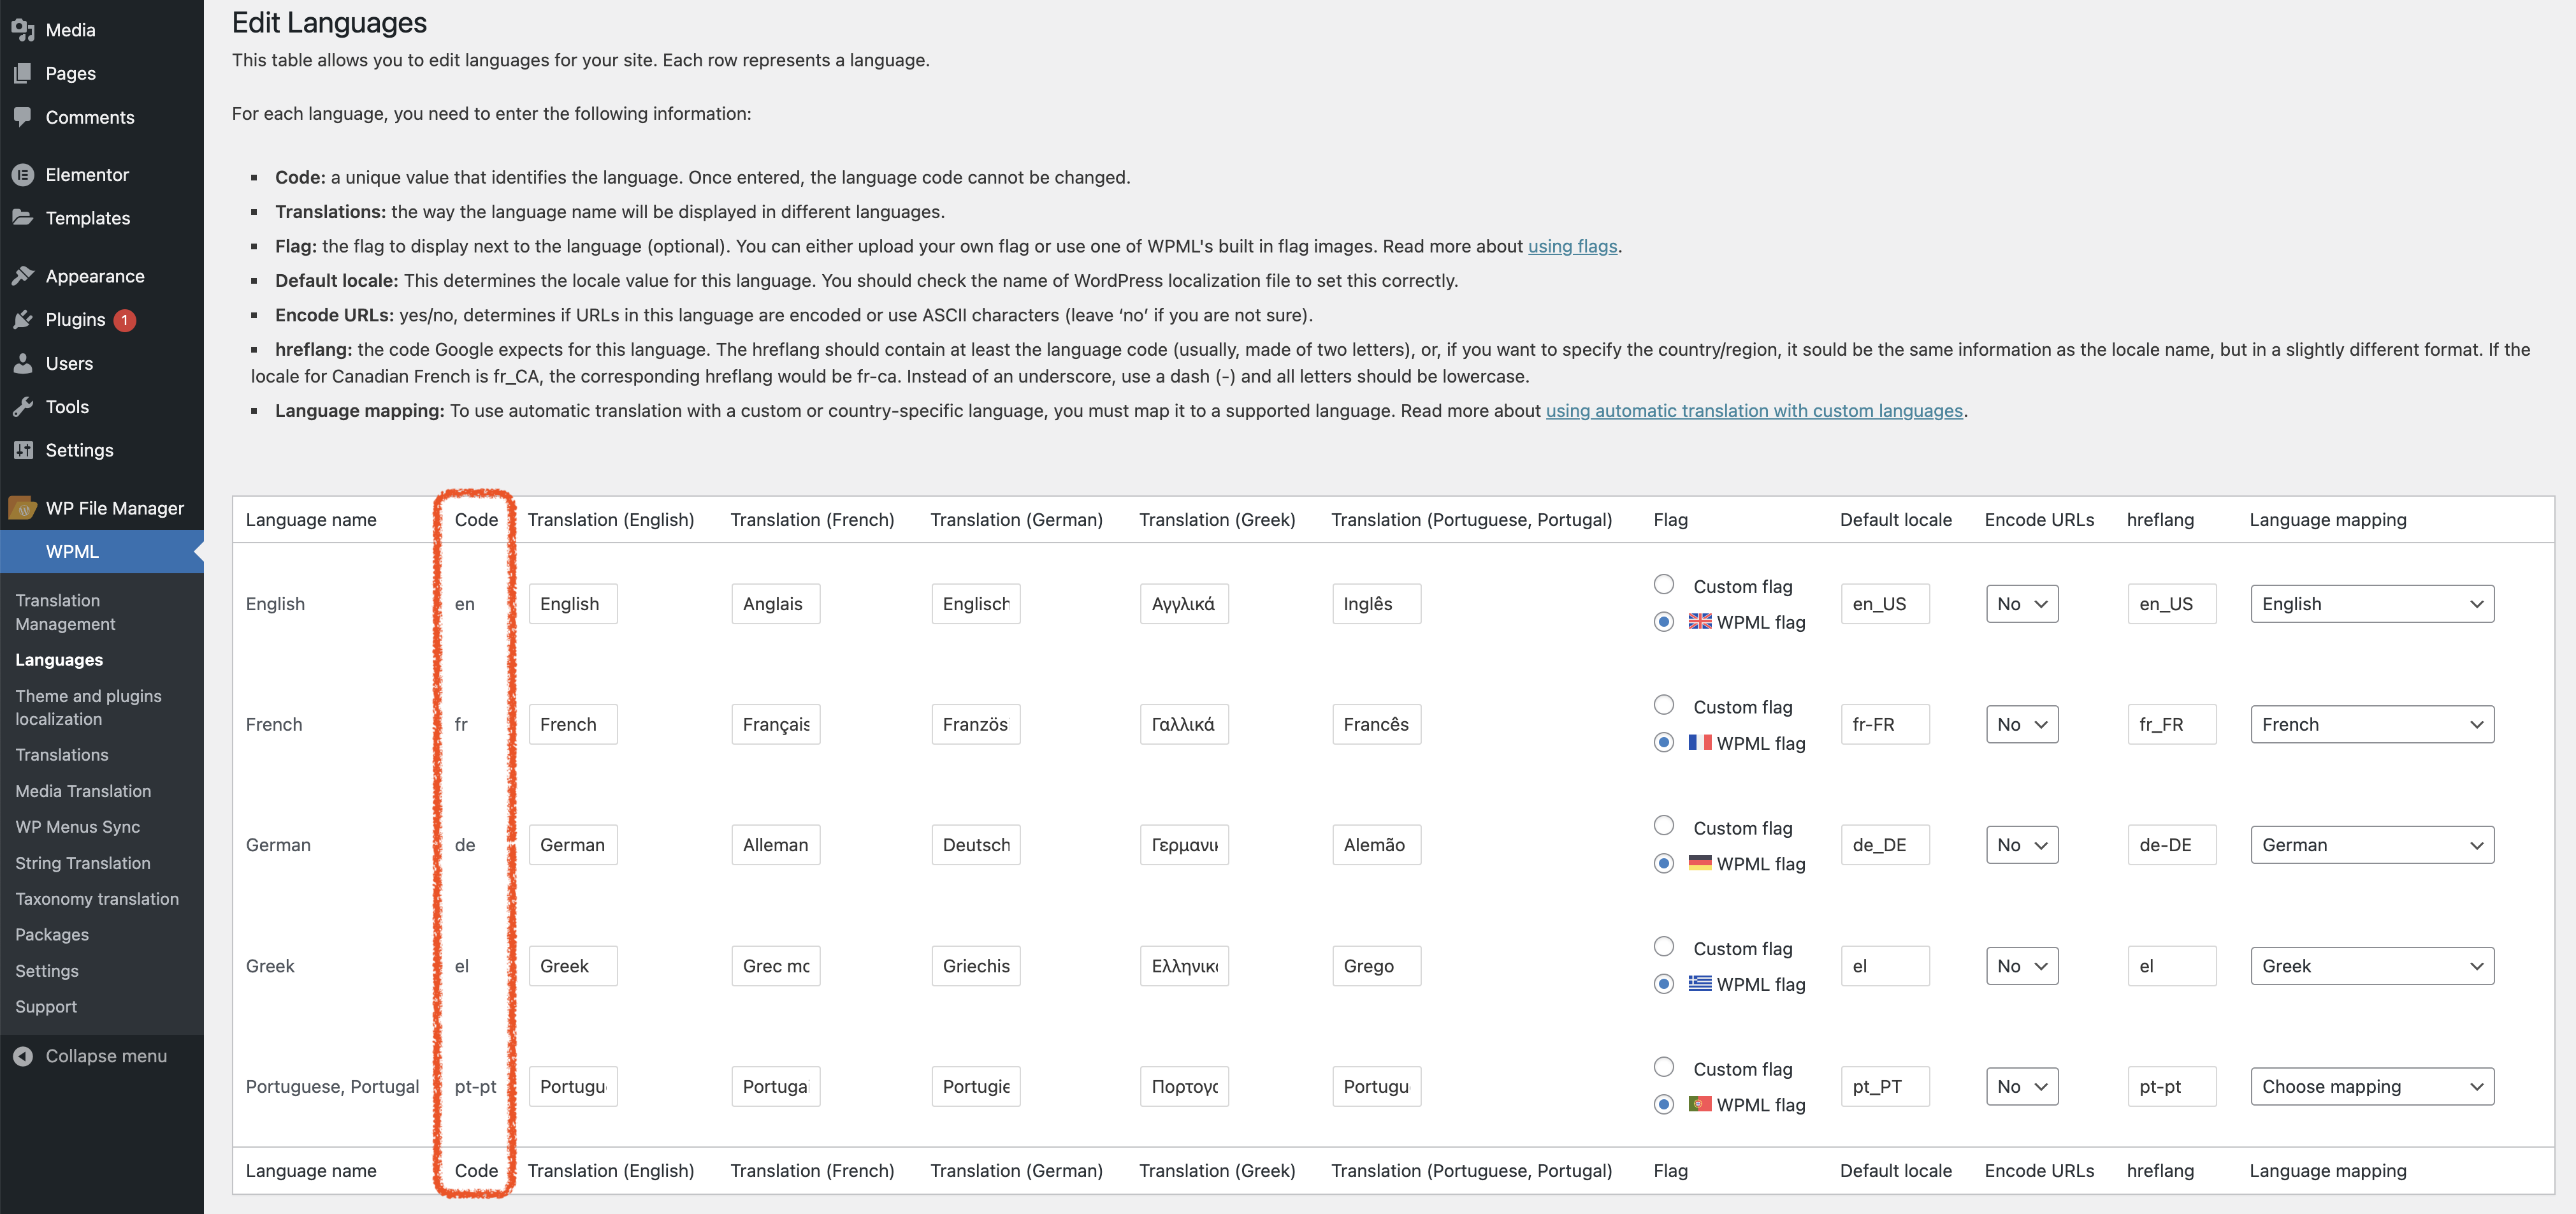Open Greek language mapping dropdown
The image size is (2576, 1214).
coord(2372,966)
